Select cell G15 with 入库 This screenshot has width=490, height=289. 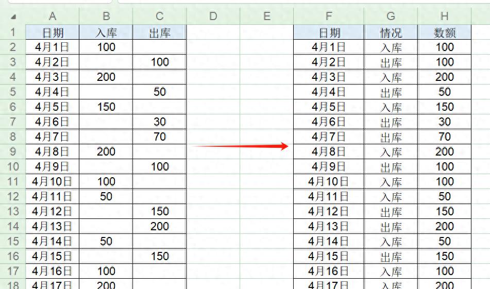[391, 241]
